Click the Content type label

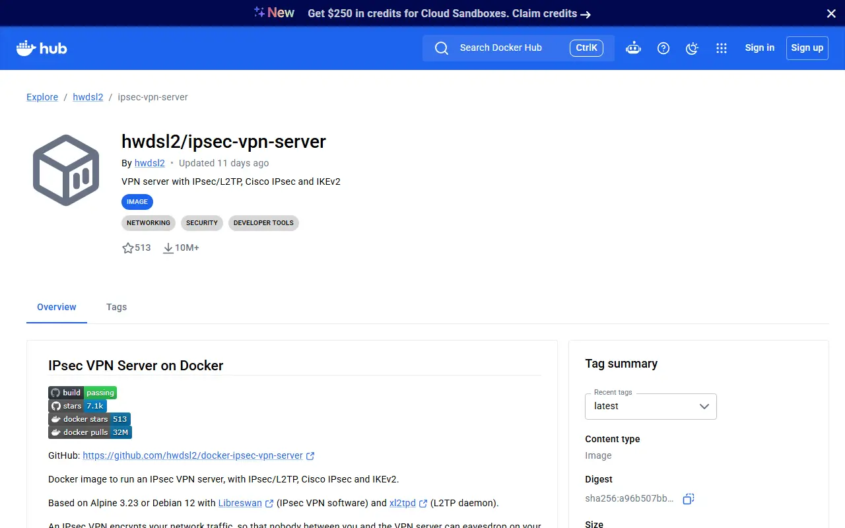(x=613, y=439)
